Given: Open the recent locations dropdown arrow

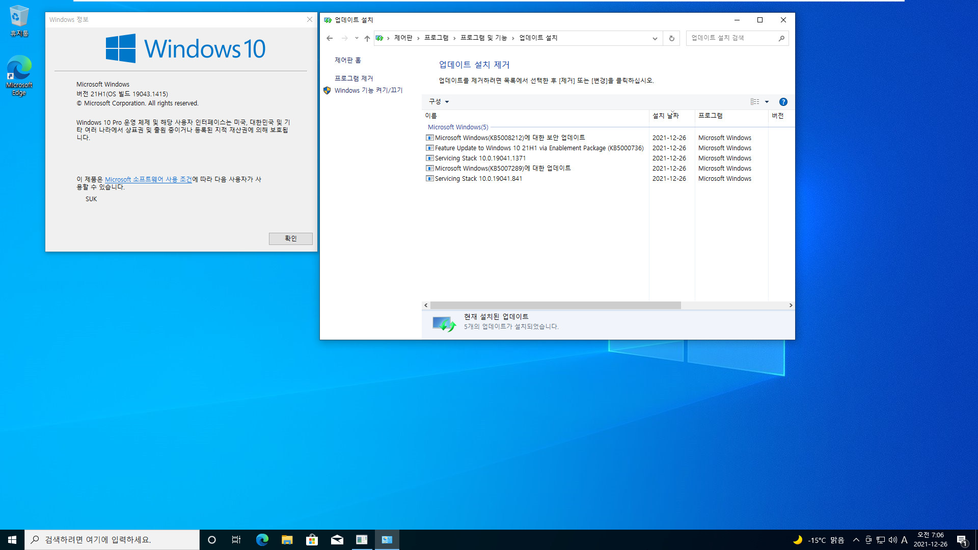Looking at the screenshot, I should pos(357,38).
